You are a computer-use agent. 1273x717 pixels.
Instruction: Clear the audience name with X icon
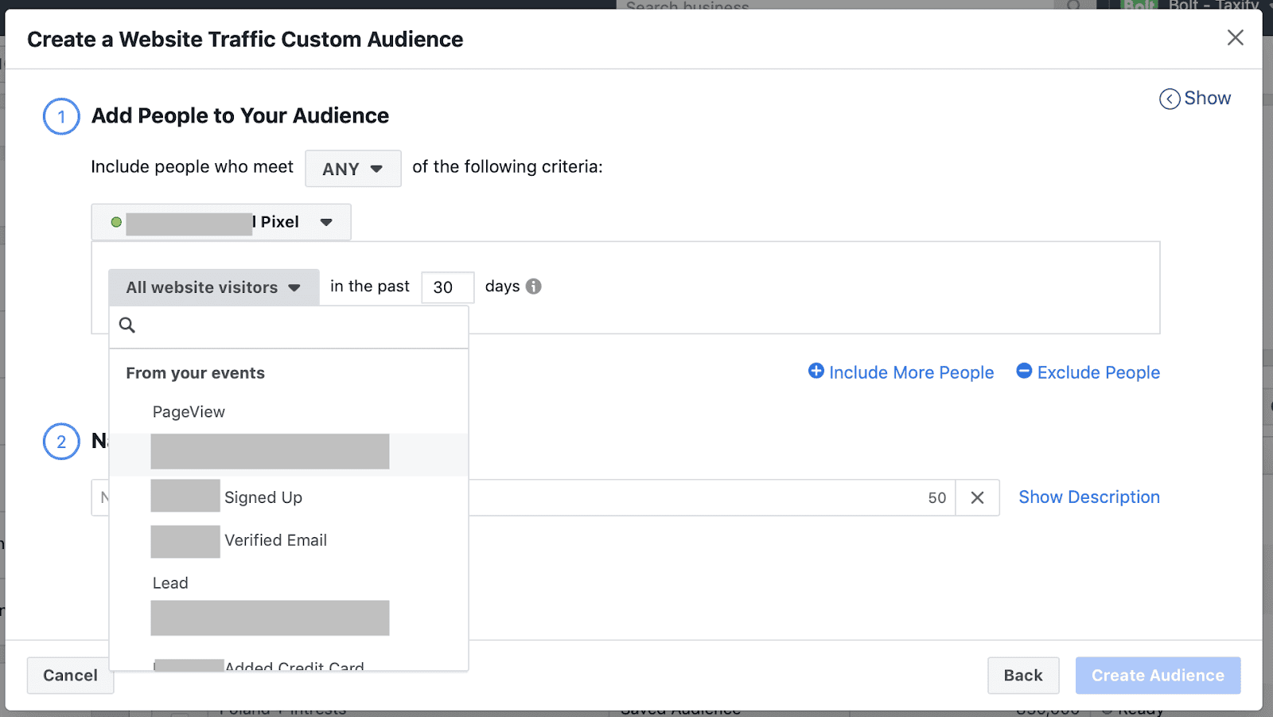click(977, 497)
